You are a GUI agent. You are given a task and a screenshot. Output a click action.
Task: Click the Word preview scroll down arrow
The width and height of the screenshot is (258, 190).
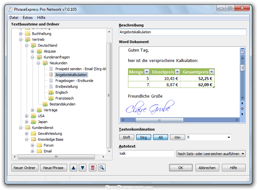[242, 98]
